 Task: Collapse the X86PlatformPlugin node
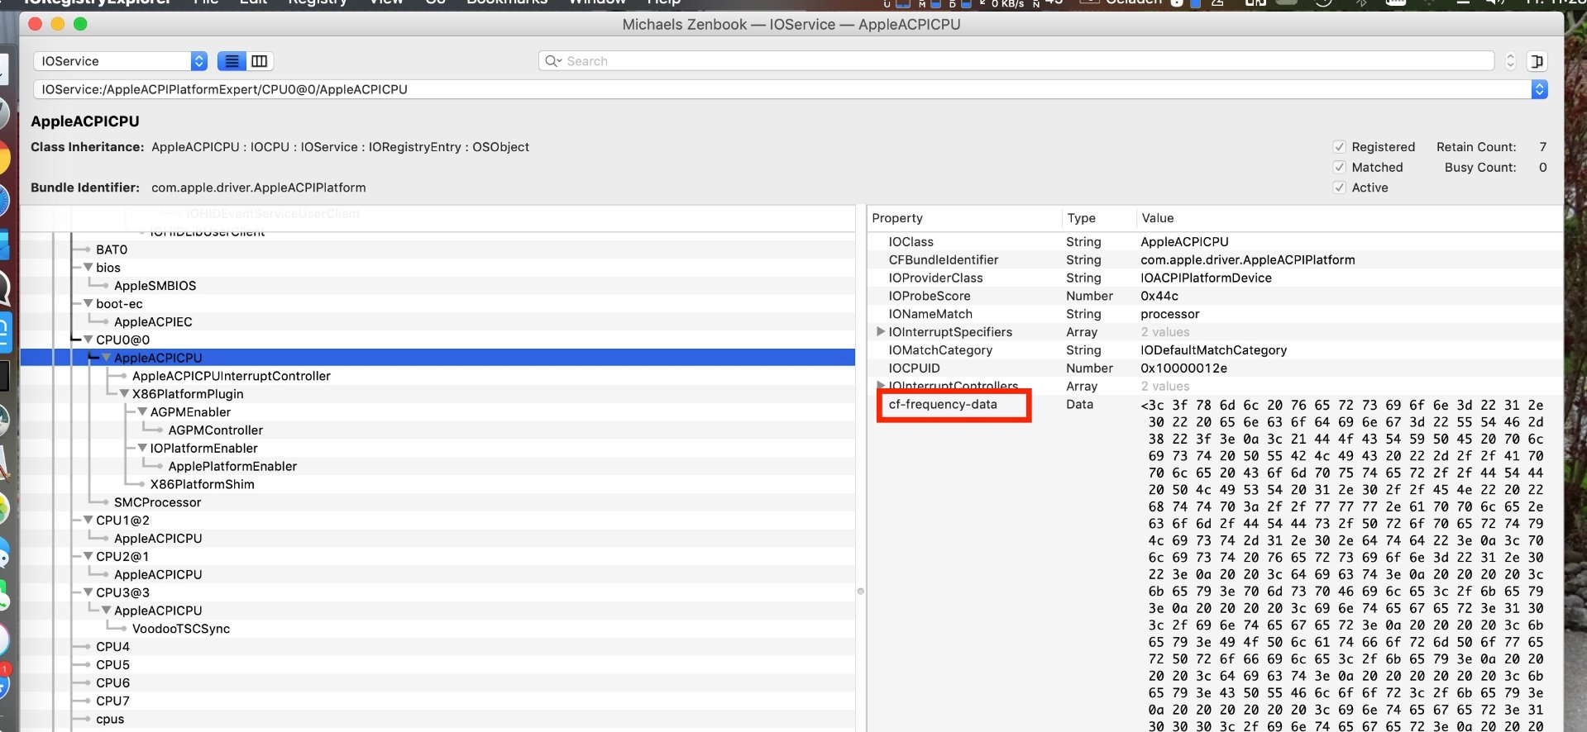124,394
